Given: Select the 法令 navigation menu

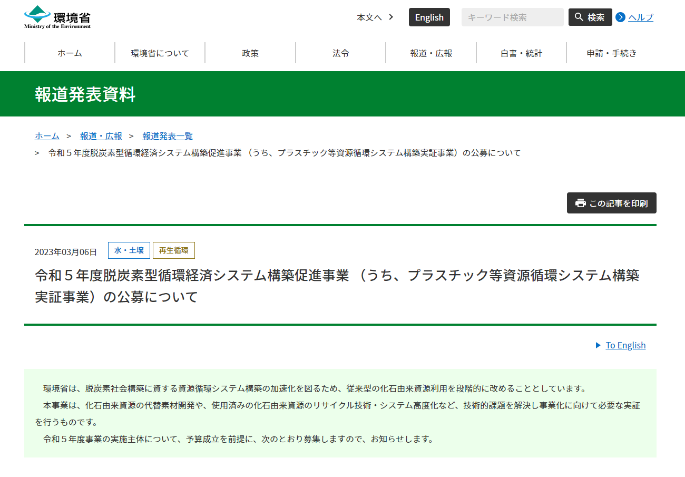Looking at the screenshot, I should point(340,53).
